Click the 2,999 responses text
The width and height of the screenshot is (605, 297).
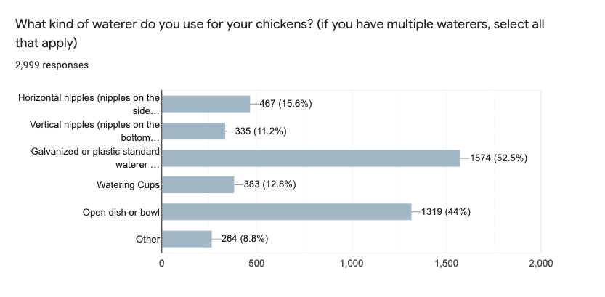click(x=52, y=65)
